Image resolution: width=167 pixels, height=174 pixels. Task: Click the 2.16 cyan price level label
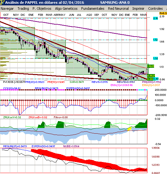pyautogui.click(x=155, y=18)
